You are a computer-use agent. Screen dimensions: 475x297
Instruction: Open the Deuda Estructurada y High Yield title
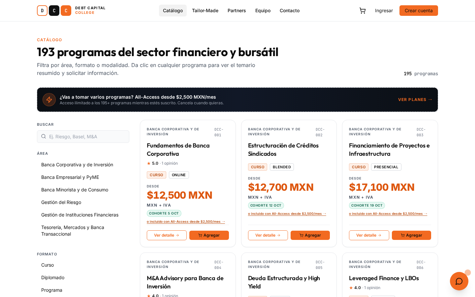[x=284, y=282]
